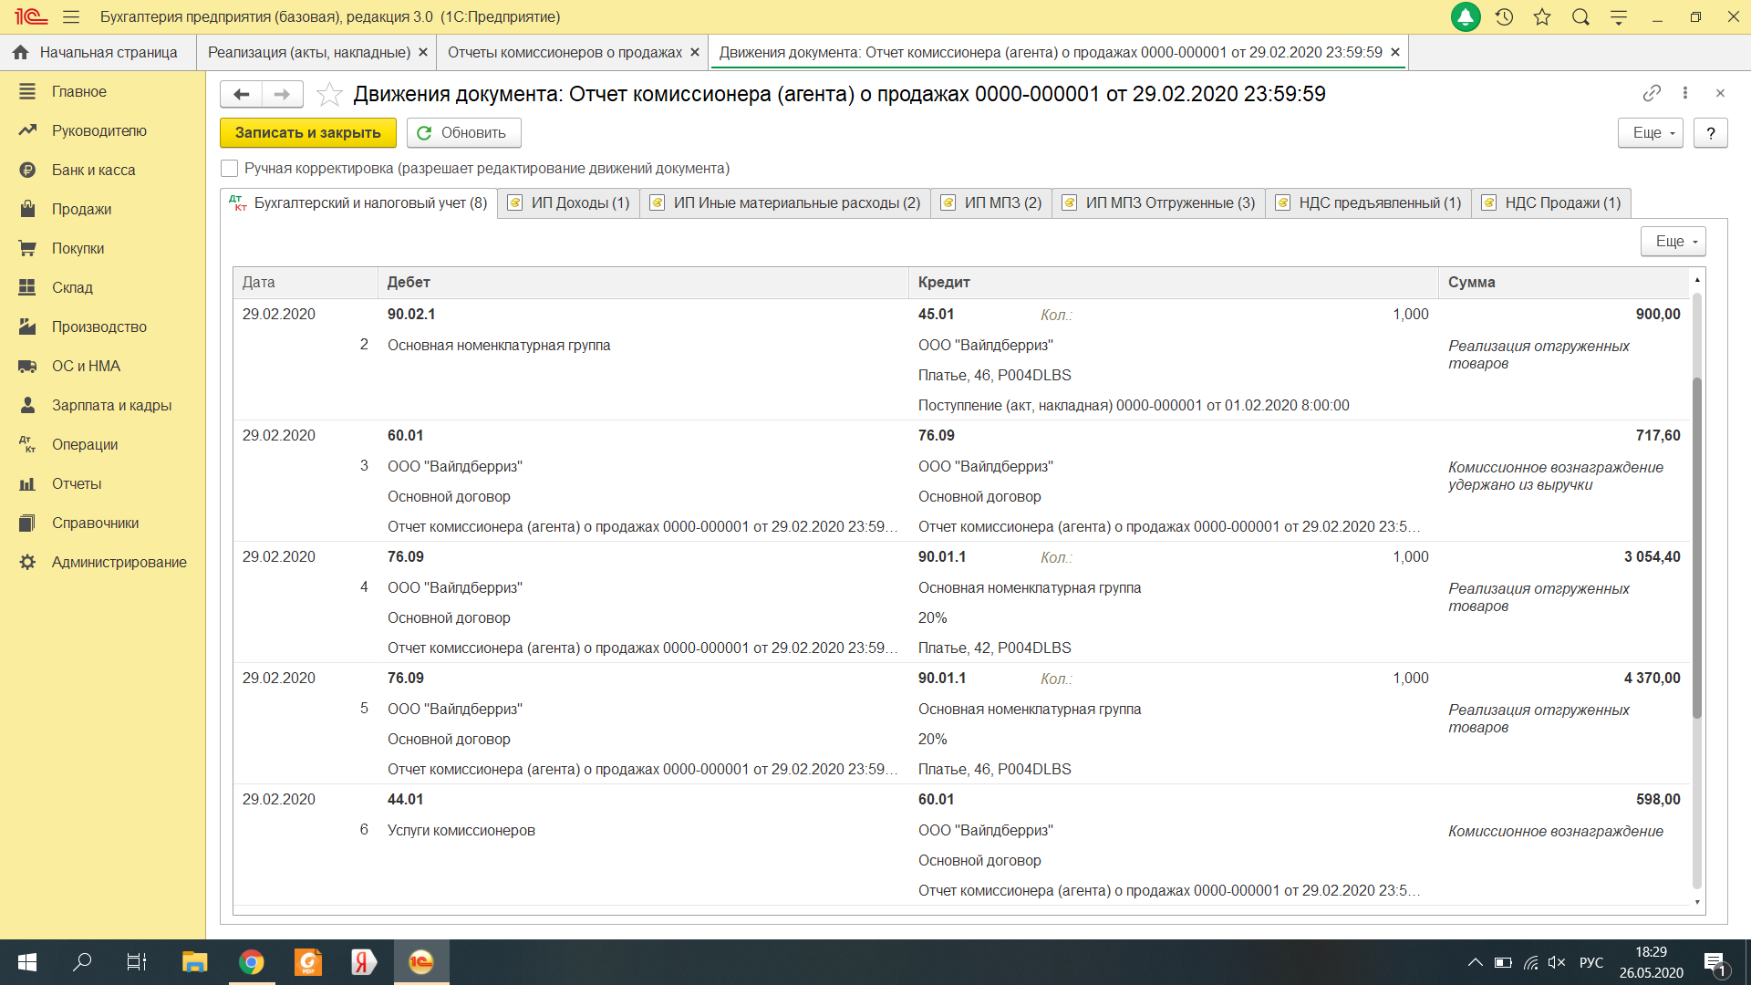This screenshot has width=1751, height=985.
Task: Open Chrome from the Windows taskbar
Action: tap(251, 962)
